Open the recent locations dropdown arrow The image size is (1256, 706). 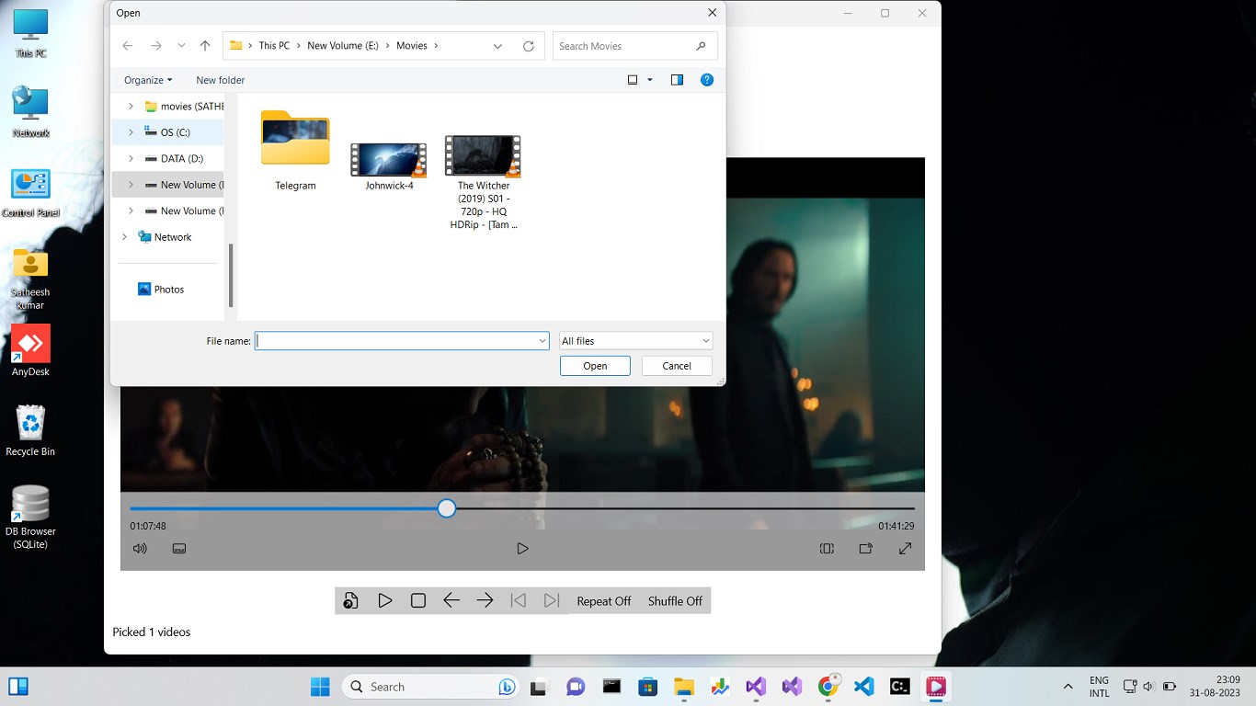tap(181, 46)
